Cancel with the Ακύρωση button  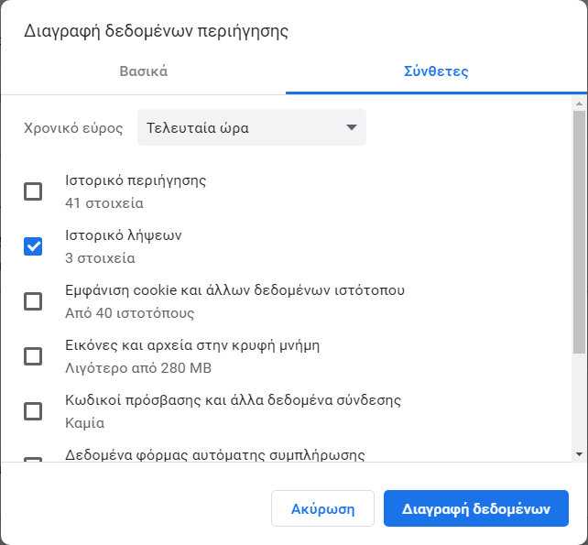click(x=323, y=508)
